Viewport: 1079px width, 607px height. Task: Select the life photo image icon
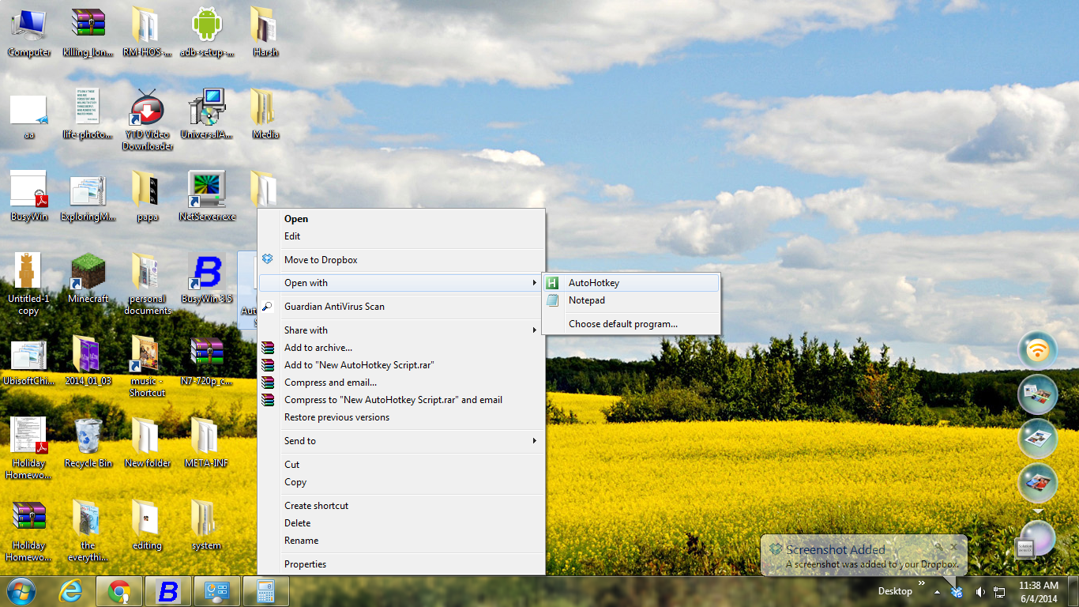(88, 115)
